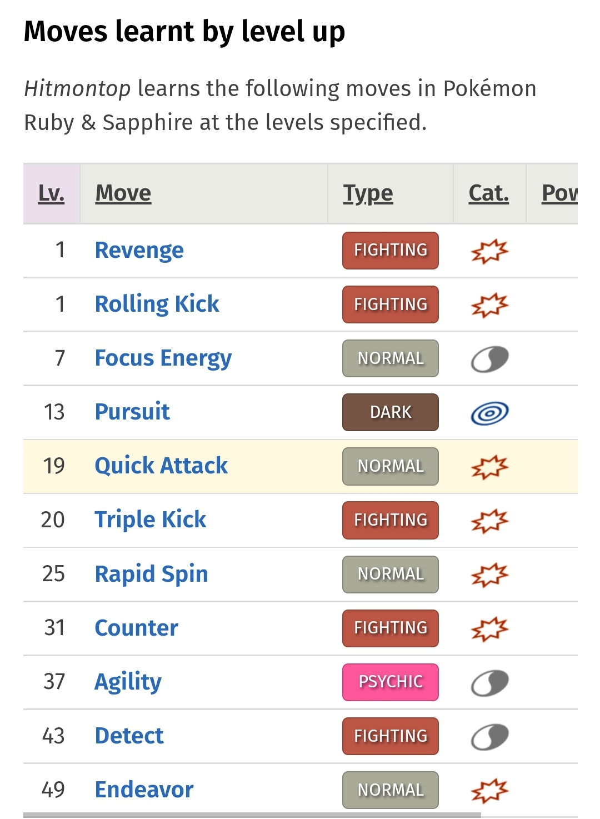This screenshot has height=819, width=600.
Task: Click the physical category icon for Quick Attack
Action: 489,467
